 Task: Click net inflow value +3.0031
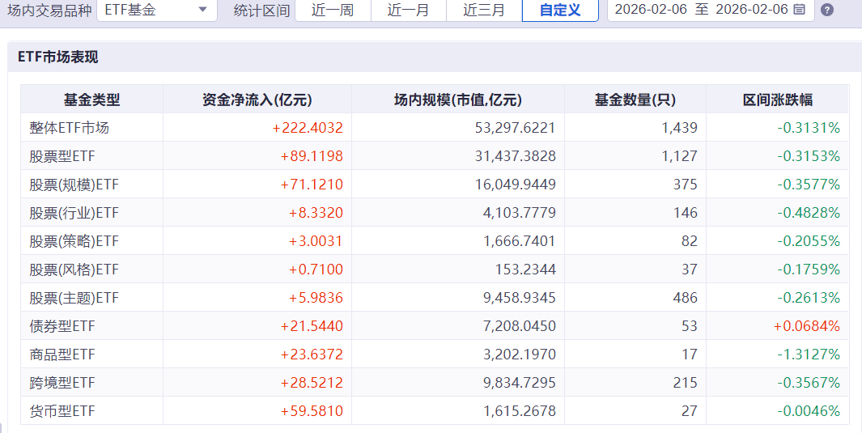[316, 241]
